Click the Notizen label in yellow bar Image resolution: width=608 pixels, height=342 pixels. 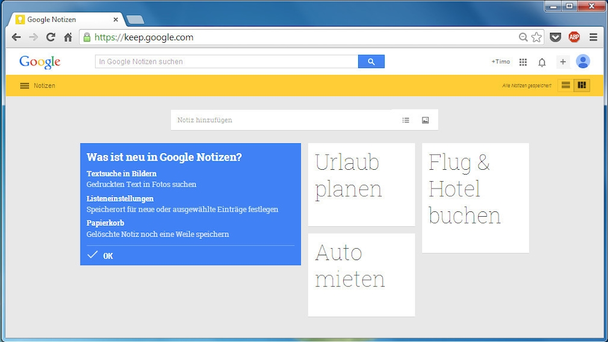[44, 85]
